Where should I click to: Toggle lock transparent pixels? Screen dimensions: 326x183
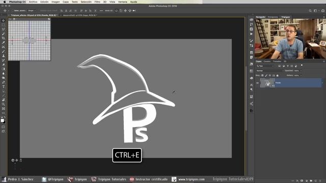click(x=262, y=75)
